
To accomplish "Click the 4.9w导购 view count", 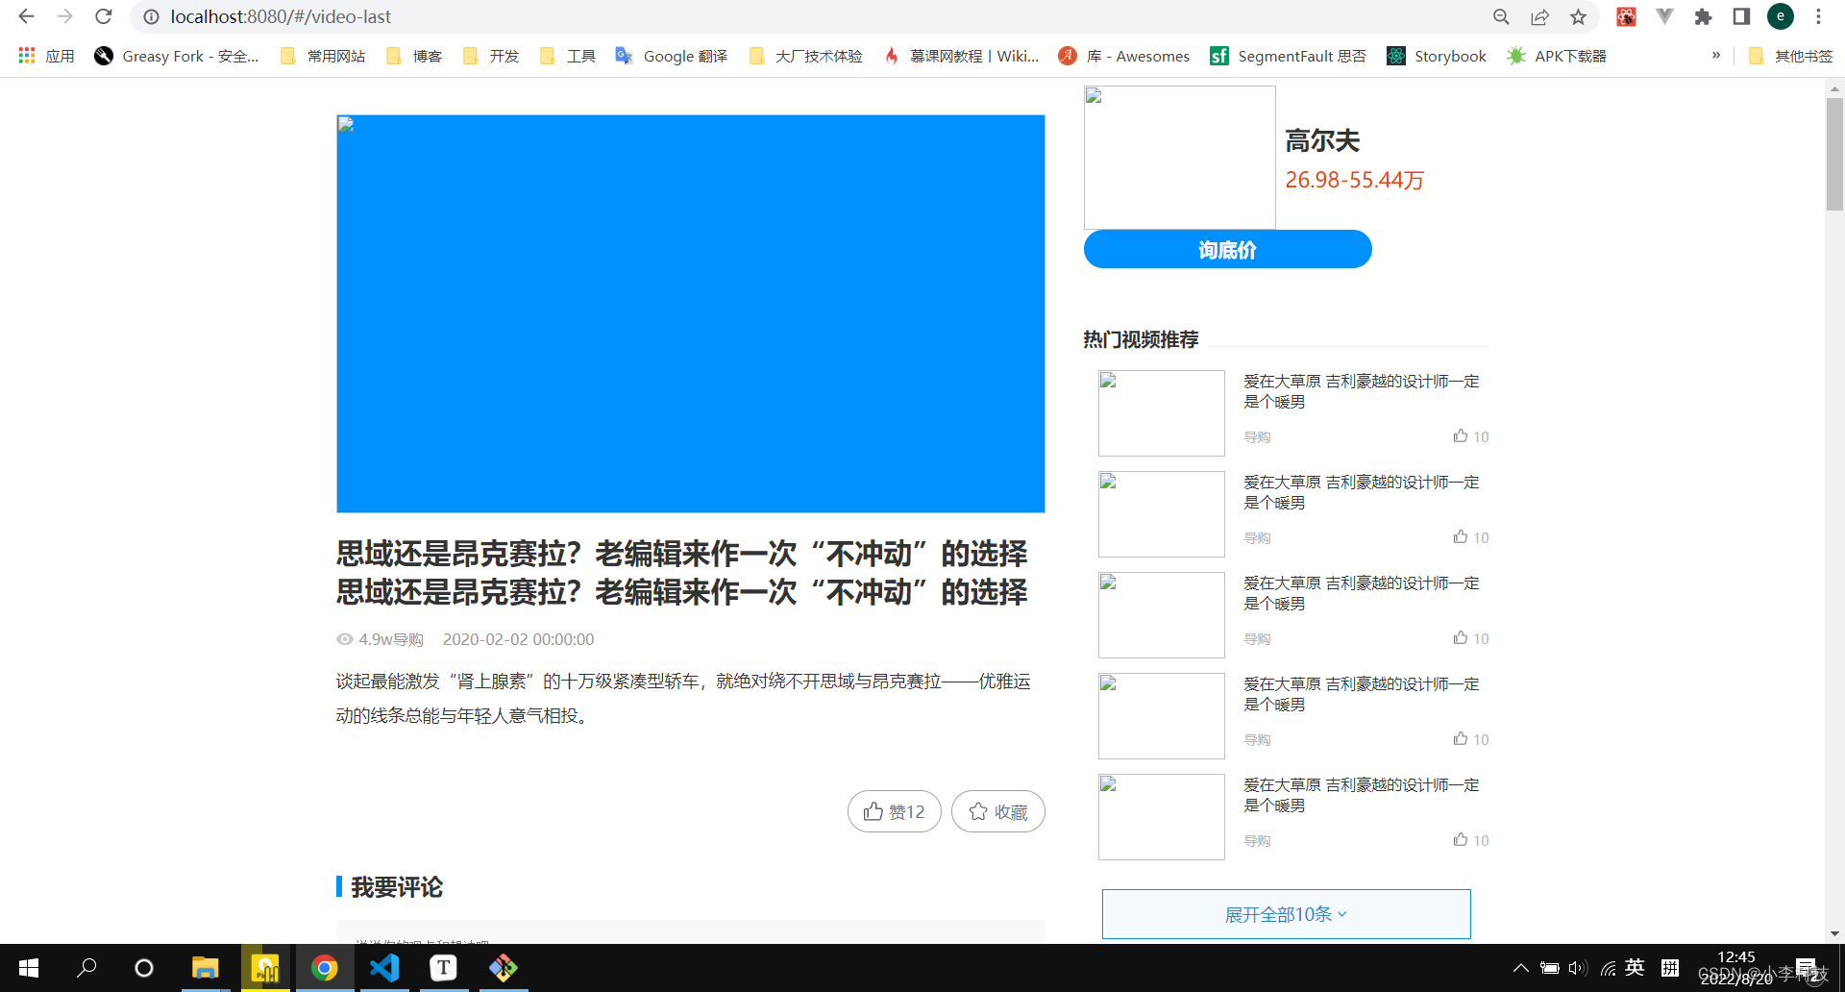I will point(381,639).
